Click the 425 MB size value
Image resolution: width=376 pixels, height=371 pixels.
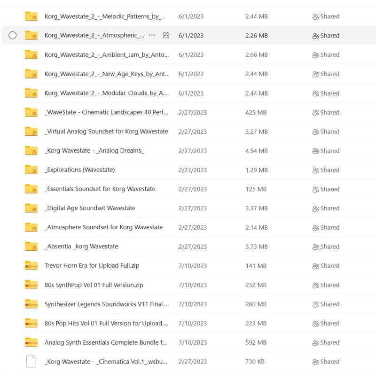click(x=256, y=112)
